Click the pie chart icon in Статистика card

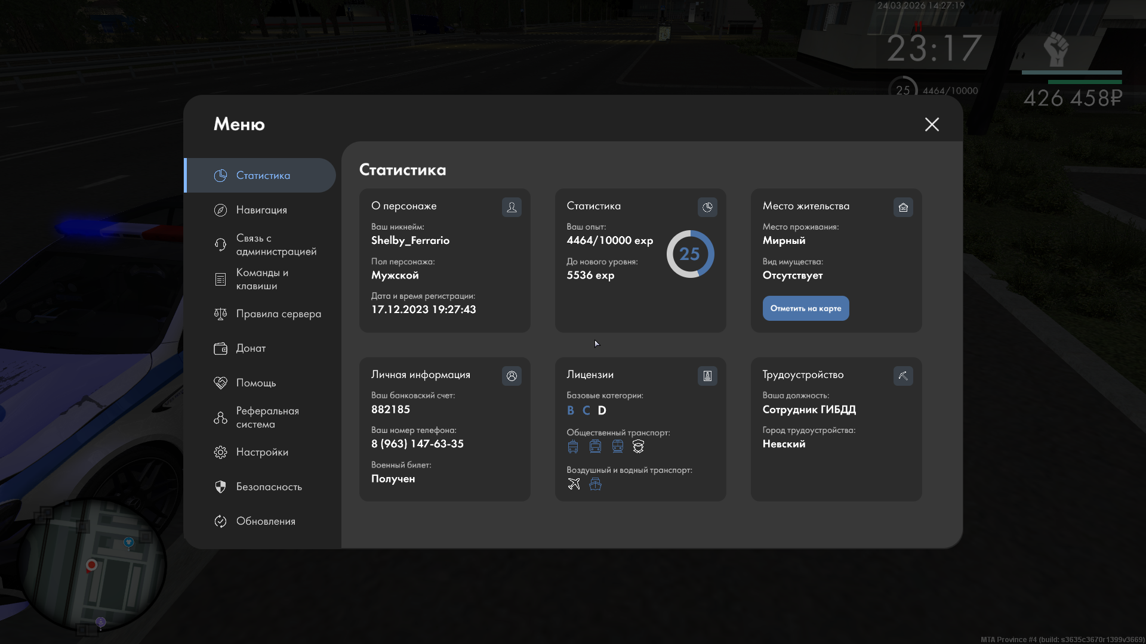(707, 207)
